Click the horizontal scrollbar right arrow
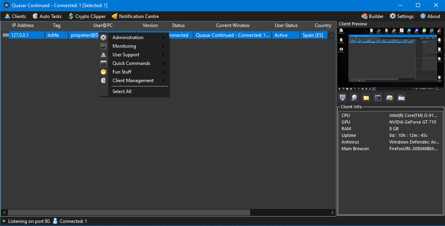 coord(332,212)
